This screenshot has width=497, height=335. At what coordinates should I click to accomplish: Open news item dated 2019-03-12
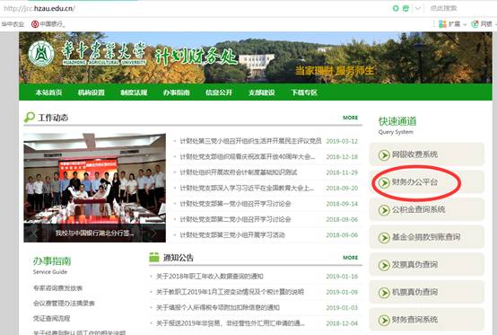point(250,141)
